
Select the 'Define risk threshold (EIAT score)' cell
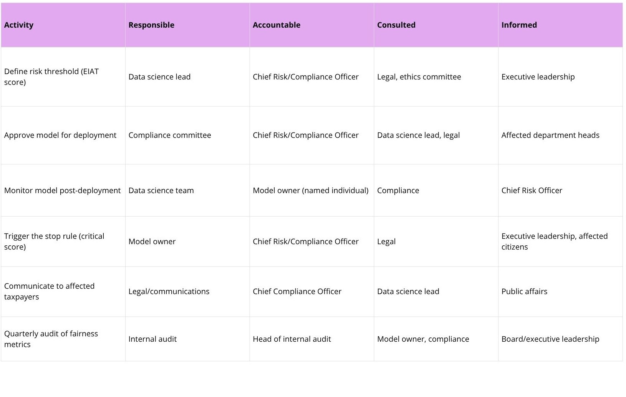click(63, 77)
